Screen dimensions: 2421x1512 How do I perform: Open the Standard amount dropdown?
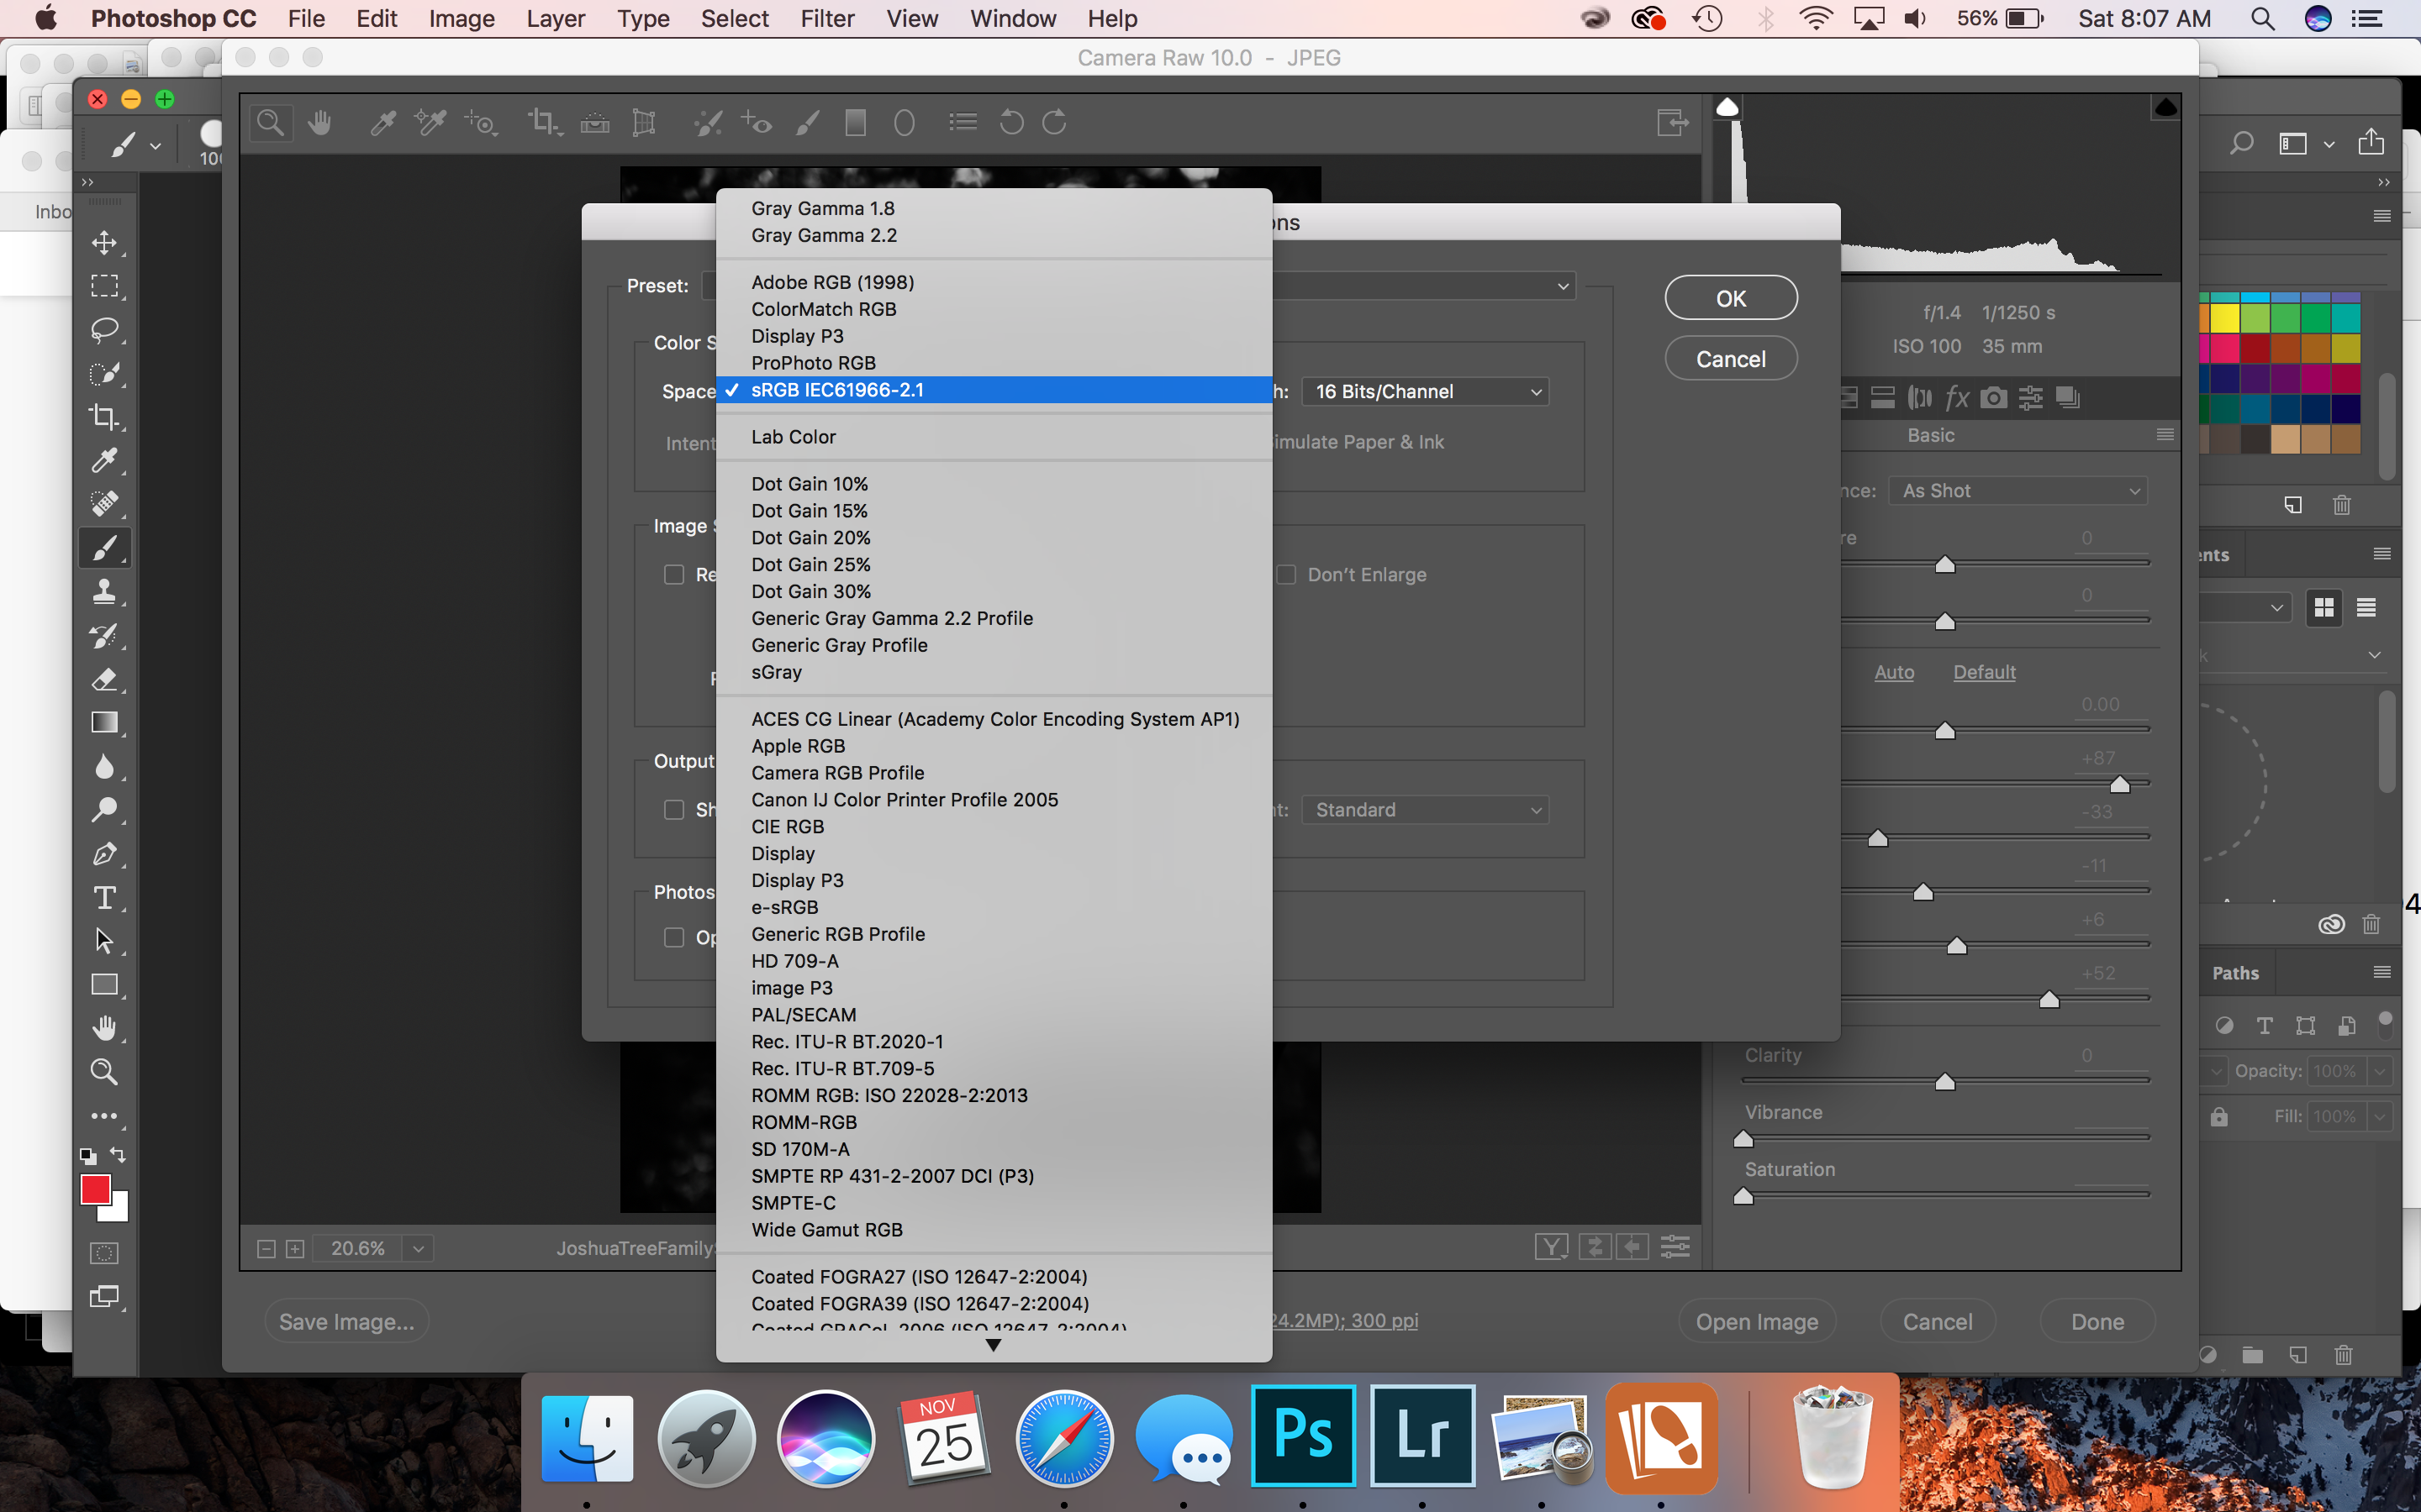click(1426, 810)
